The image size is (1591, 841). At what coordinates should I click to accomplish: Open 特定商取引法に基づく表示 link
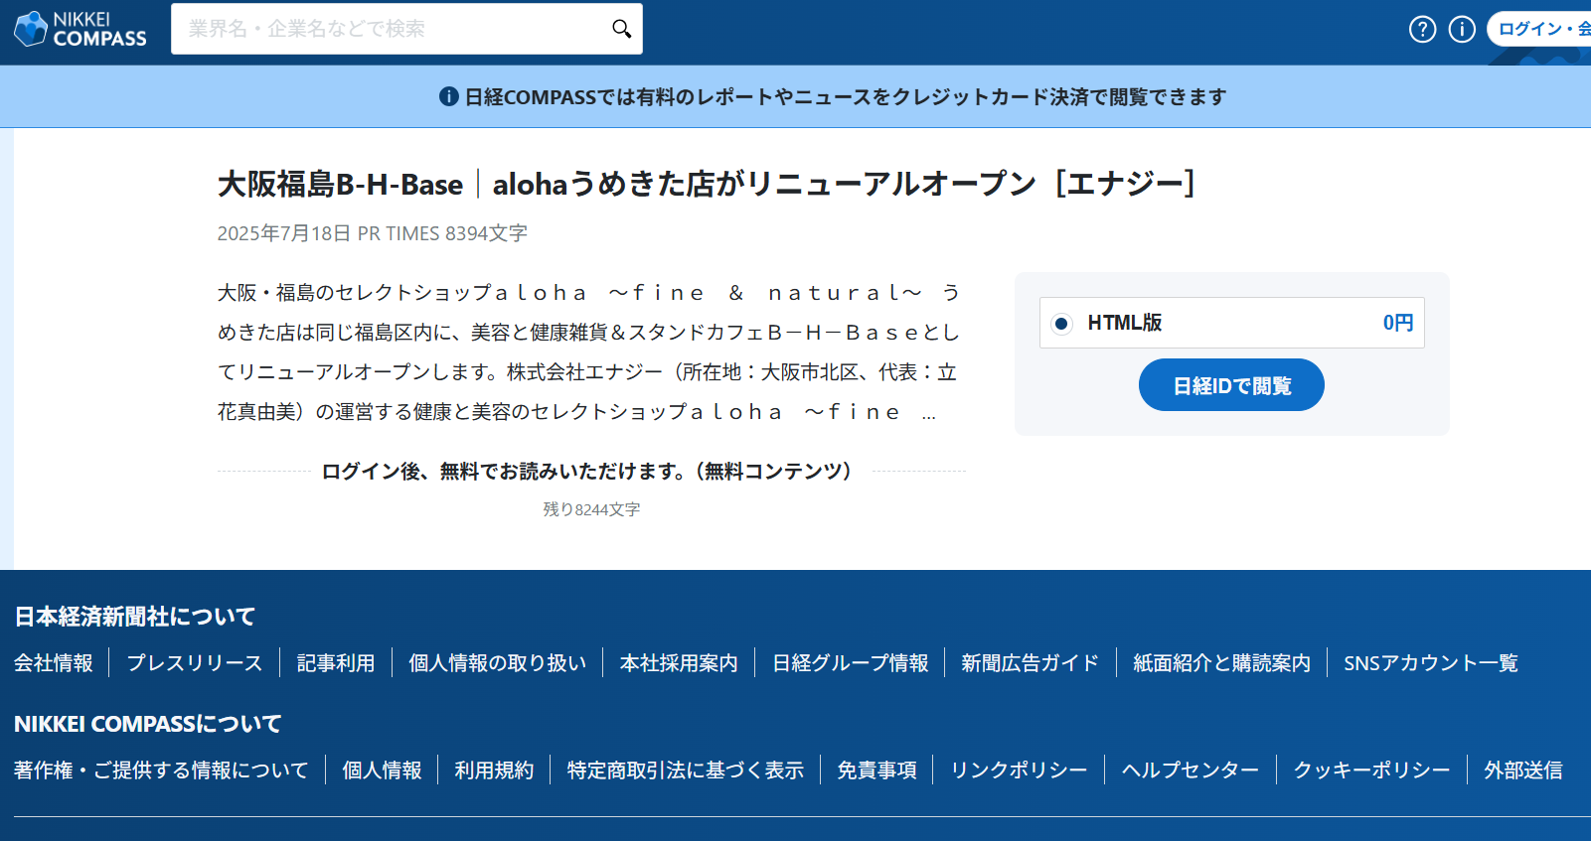tap(686, 771)
